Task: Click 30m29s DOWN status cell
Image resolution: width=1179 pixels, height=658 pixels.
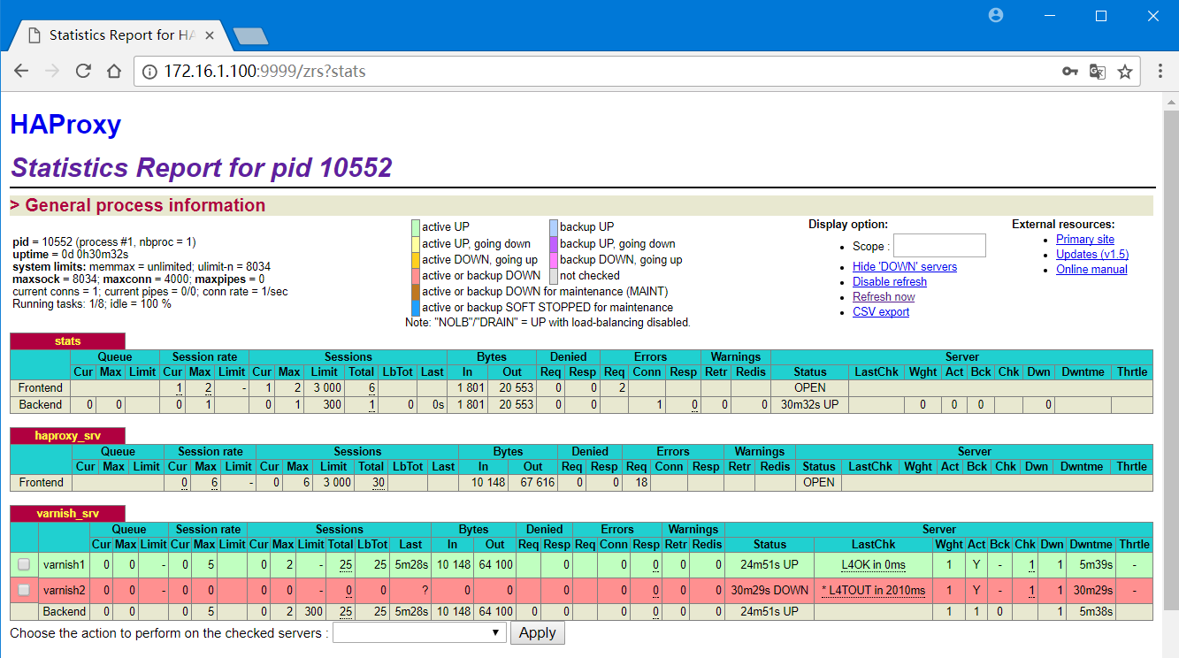Action: click(769, 590)
